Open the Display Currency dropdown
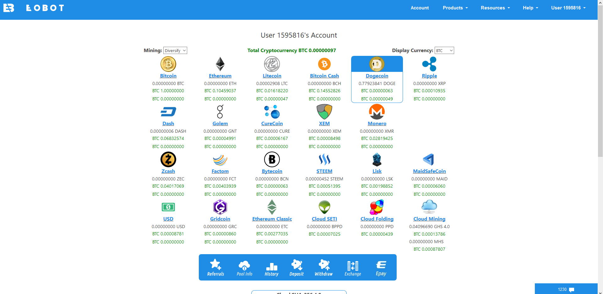 (x=444, y=51)
